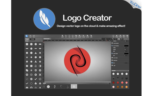Viewport: 154px width, 96px height.
Task: Enable the Light checkbox
Action: (112, 65)
